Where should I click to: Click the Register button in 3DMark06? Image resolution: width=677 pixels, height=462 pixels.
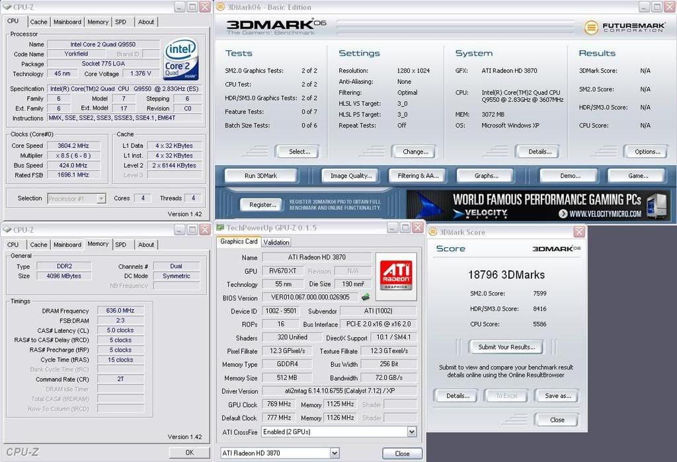pyautogui.click(x=262, y=205)
